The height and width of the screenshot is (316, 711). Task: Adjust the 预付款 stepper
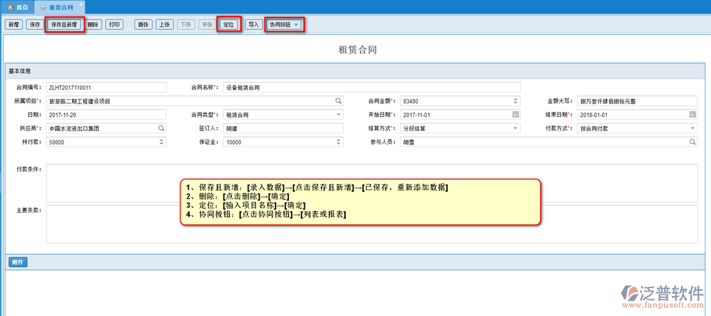tap(161, 142)
